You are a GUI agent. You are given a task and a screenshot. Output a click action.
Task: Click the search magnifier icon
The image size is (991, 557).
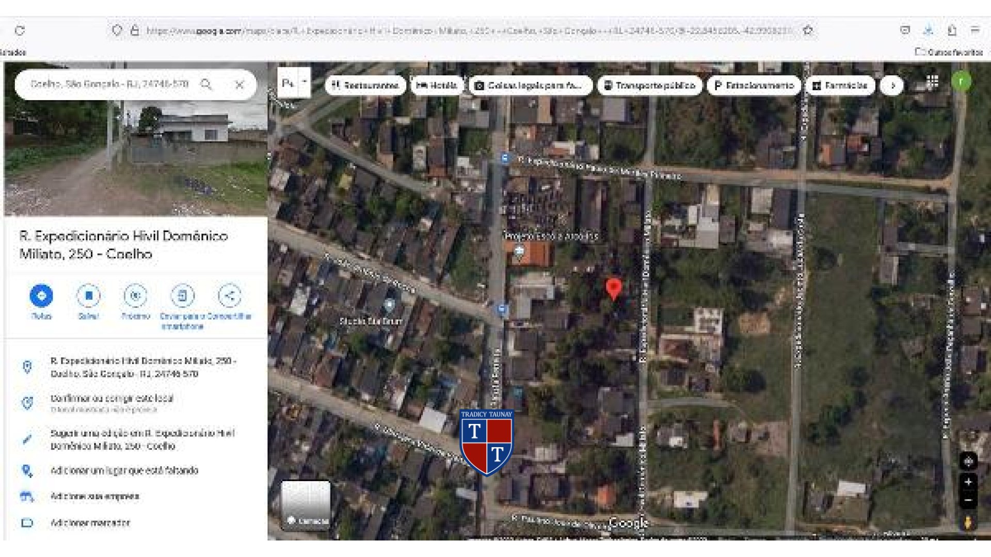(206, 84)
